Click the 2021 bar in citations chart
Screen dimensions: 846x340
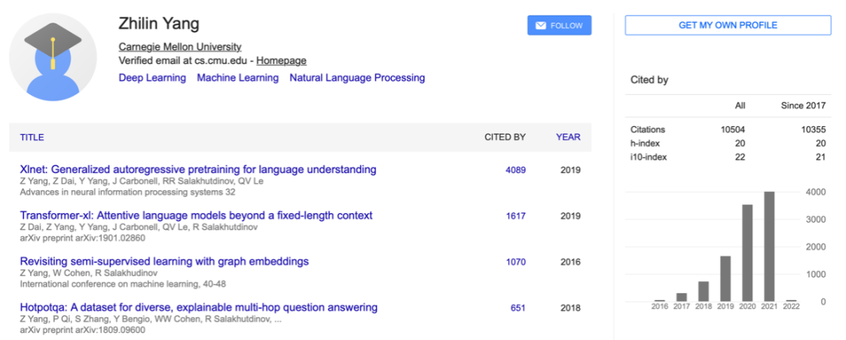(769, 247)
